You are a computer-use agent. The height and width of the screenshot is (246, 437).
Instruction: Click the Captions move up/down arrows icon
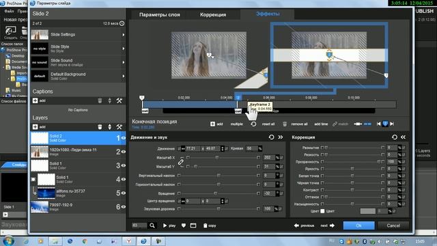click(x=109, y=100)
